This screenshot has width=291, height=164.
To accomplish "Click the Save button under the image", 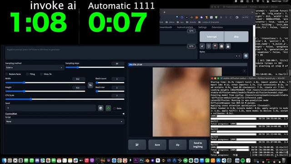I will pyautogui.click(x=157, y=145).
